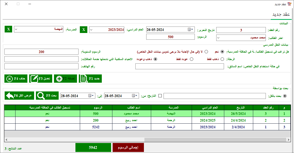Click عرض الكل F6 show all button

19,96
